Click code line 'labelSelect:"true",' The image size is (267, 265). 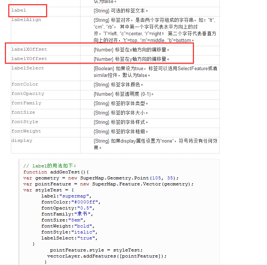(69, 238)
